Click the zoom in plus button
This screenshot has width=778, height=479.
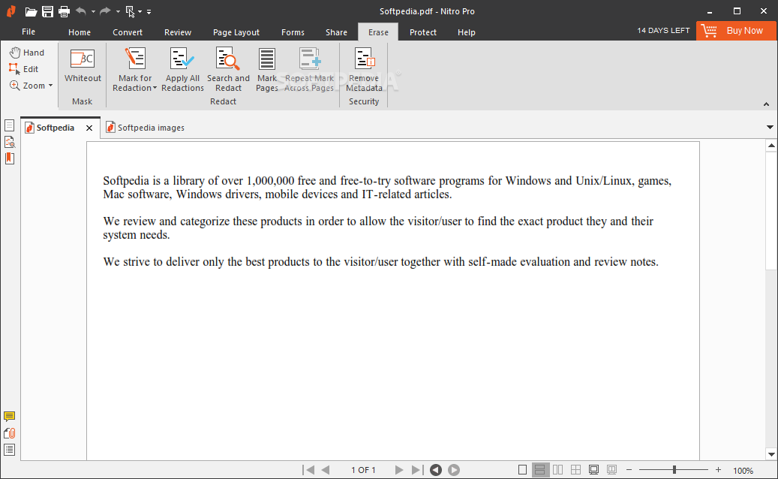[x=718, y=469]
